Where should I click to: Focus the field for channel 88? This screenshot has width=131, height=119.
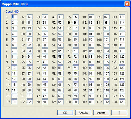click(x=91, y=57)
